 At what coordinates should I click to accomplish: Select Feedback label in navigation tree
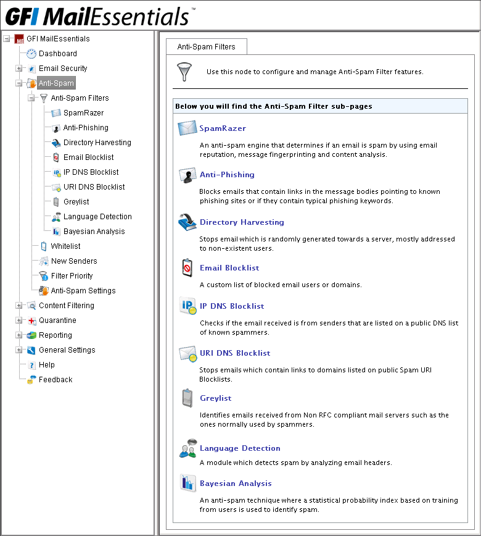55,380
